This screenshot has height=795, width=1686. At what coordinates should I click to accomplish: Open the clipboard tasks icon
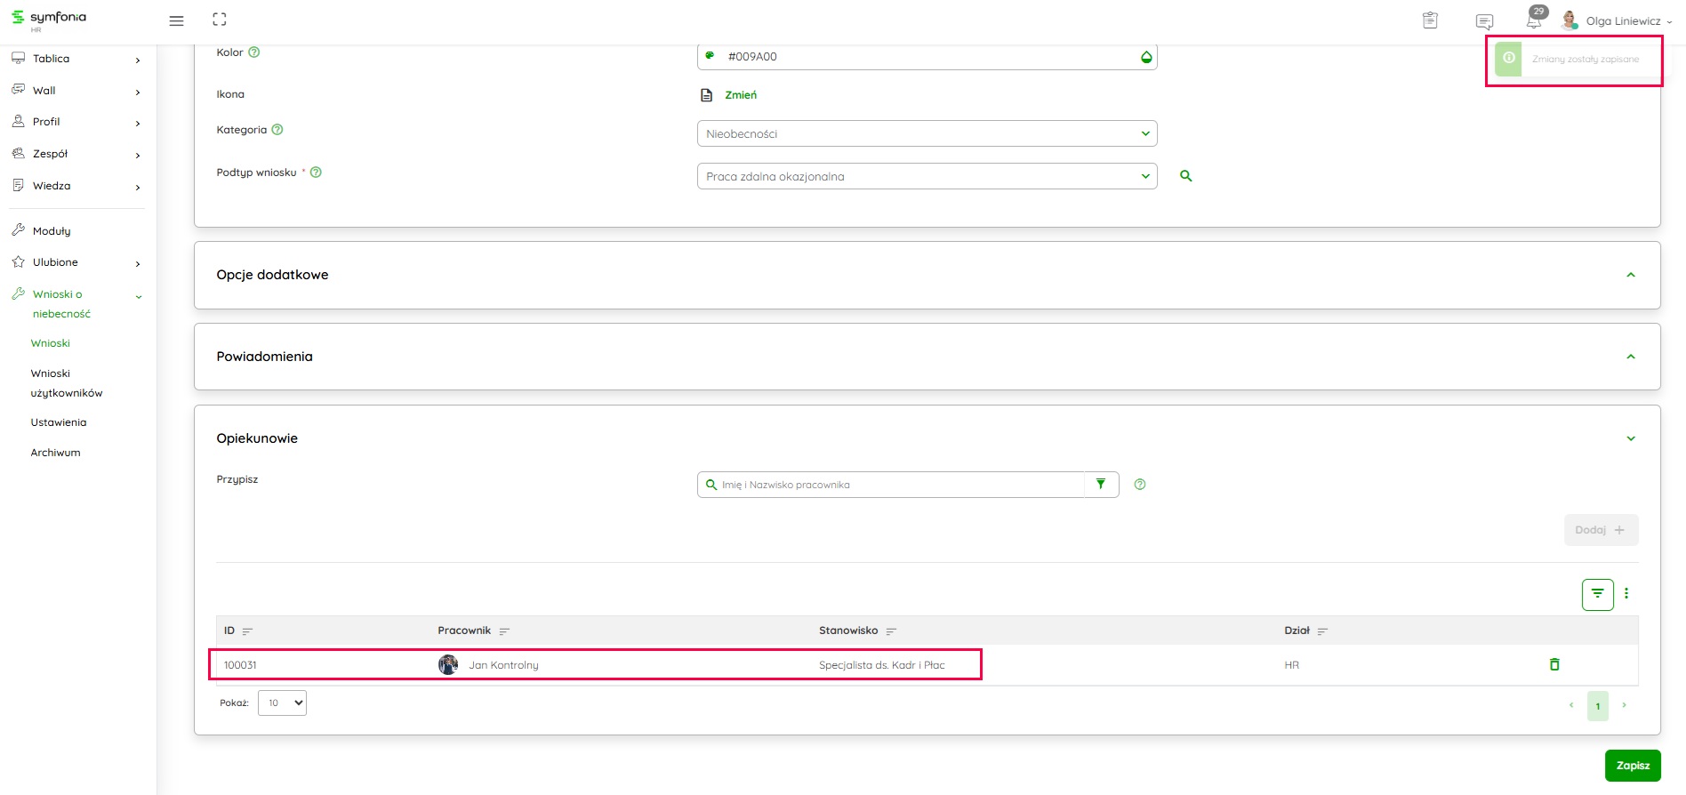[1430, 20]
